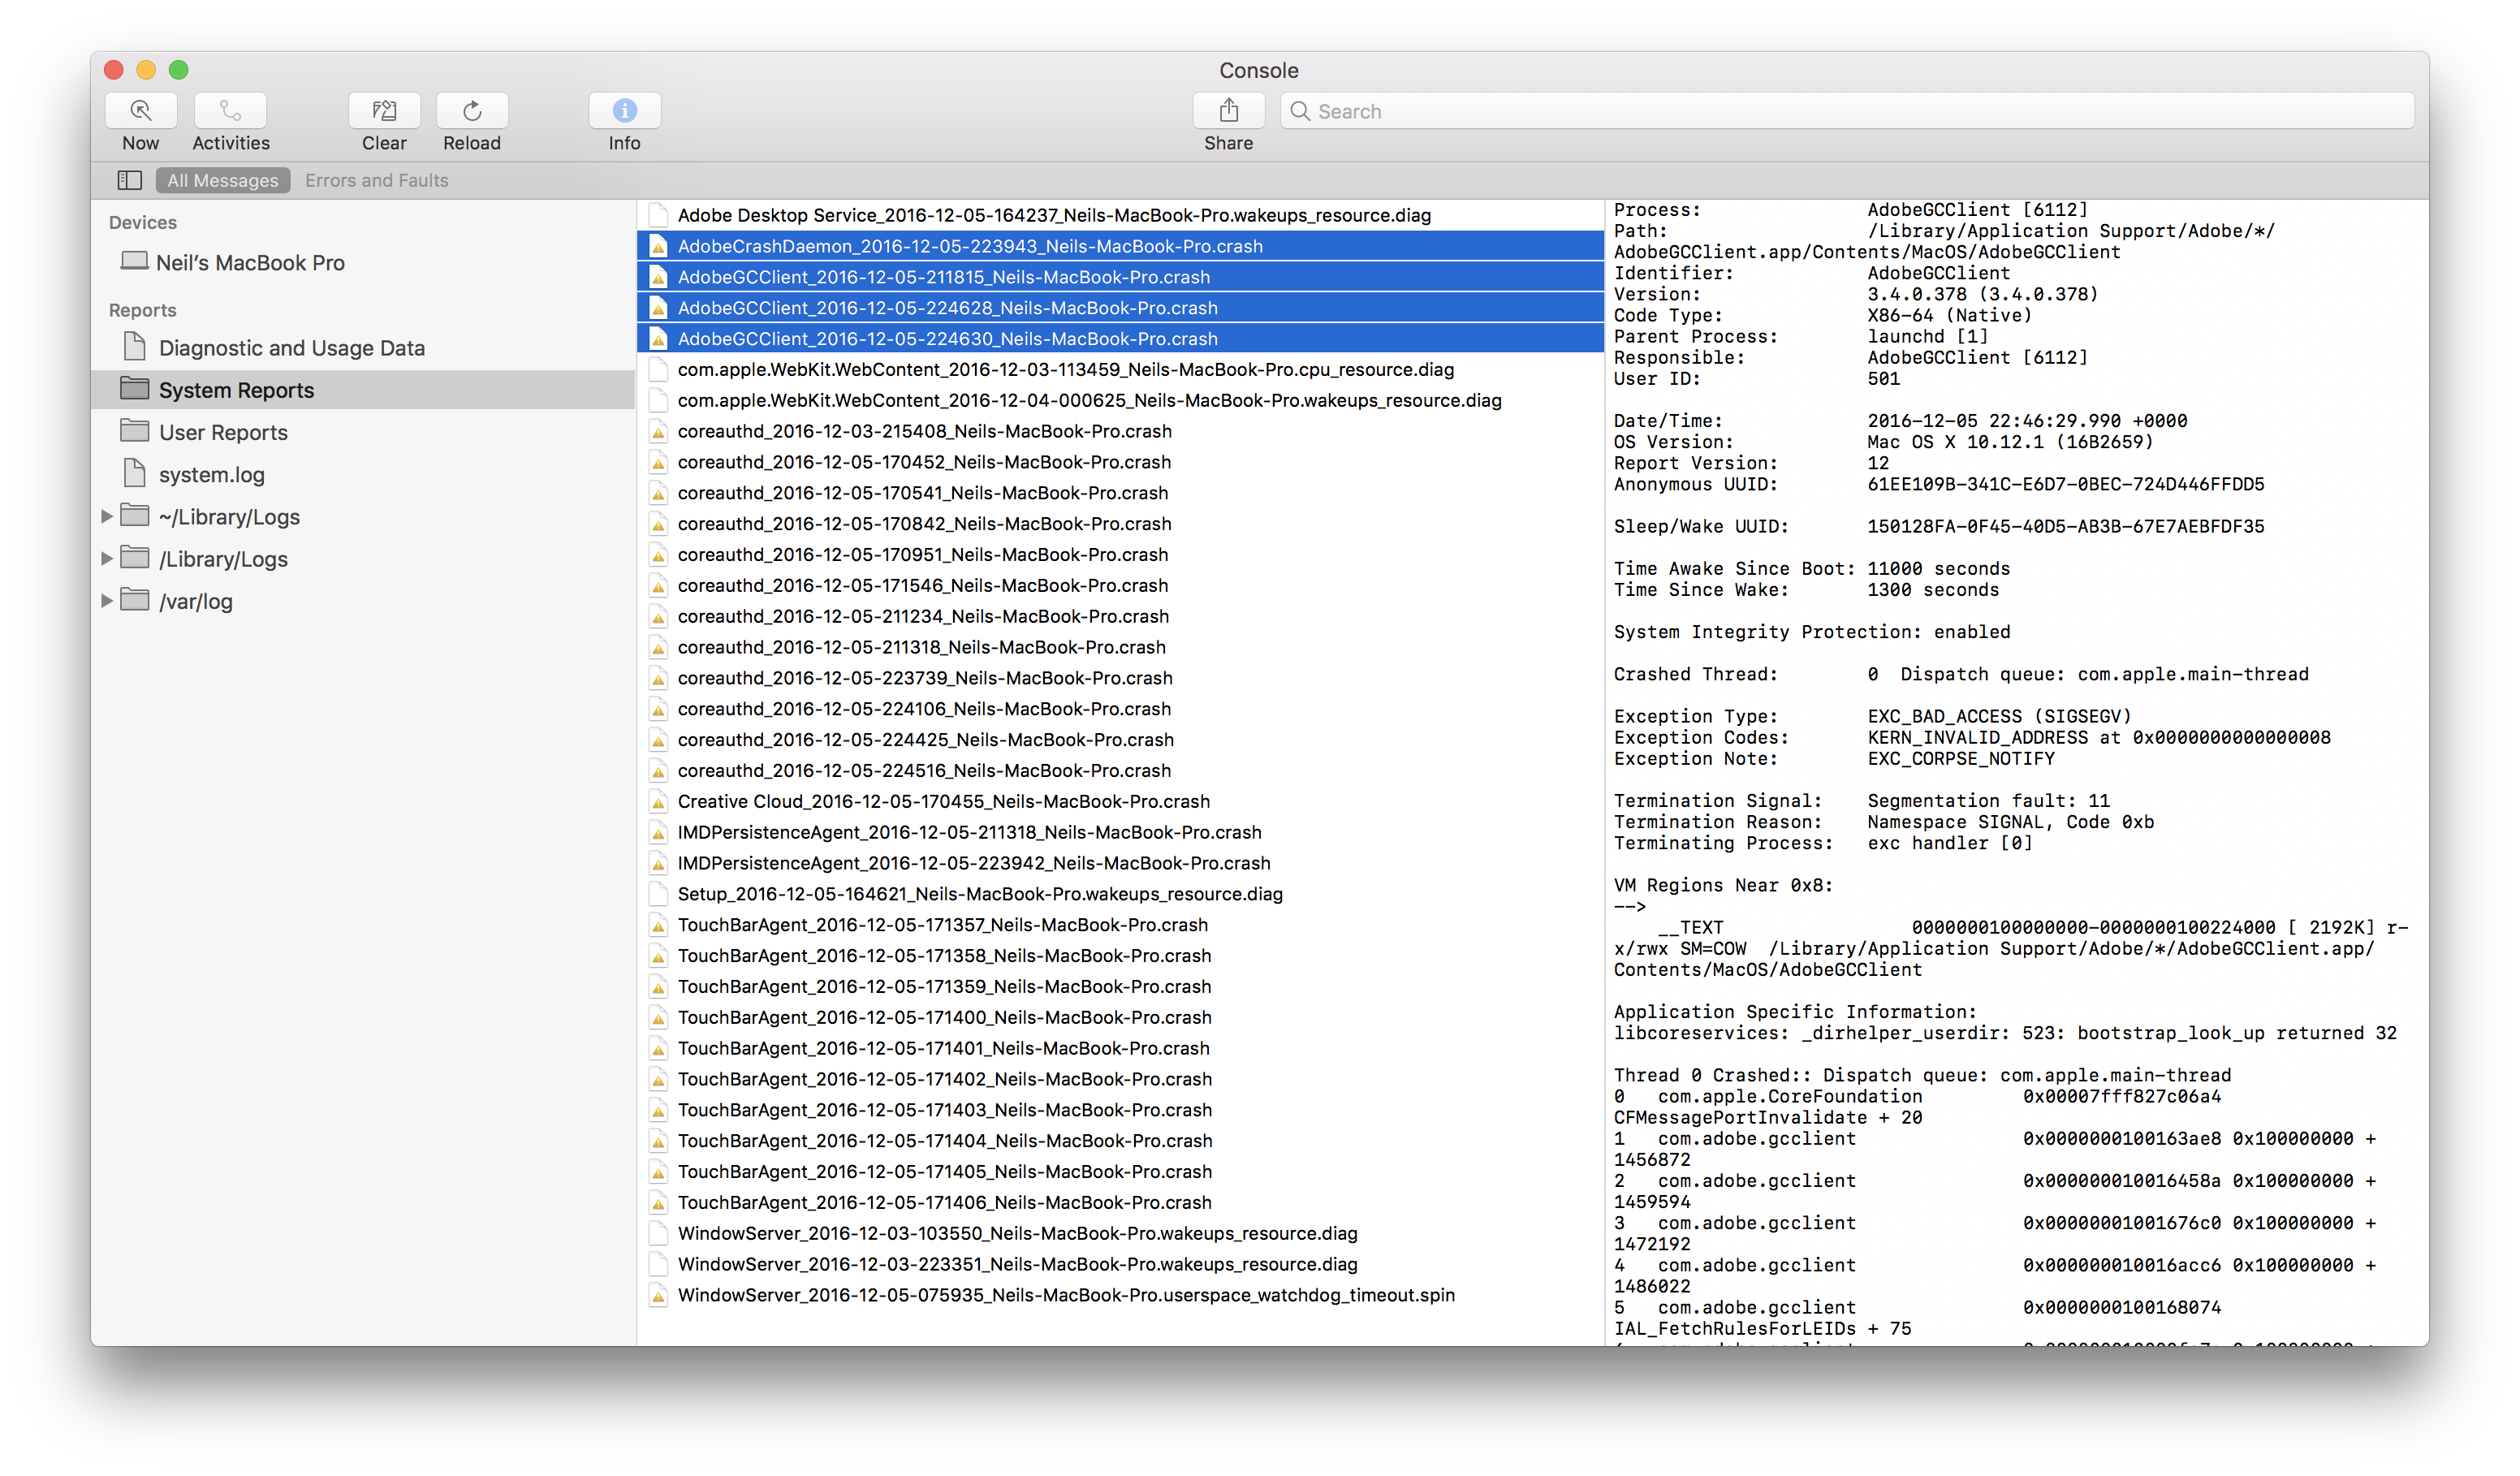
Task: Click the system.log document icon
Action: 134,472
